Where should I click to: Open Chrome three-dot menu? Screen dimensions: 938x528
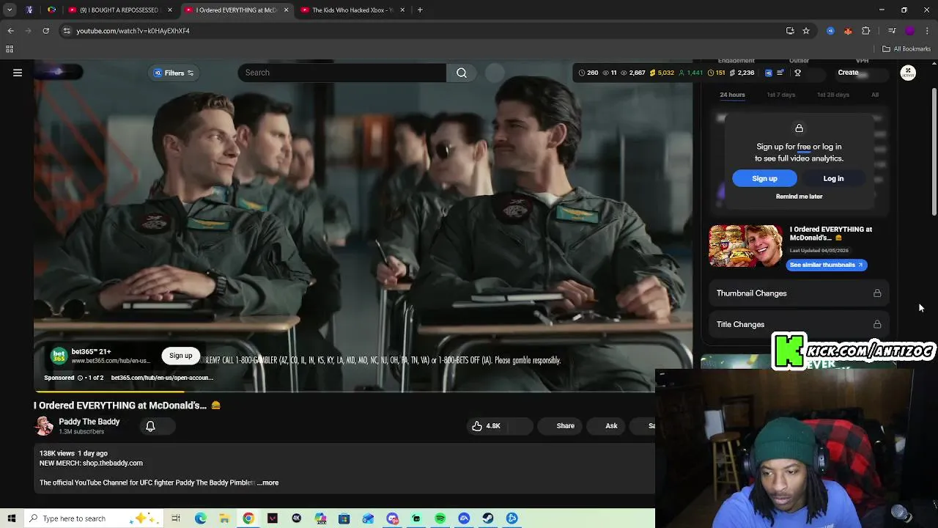pyautogui.click(x=928, y=31)
